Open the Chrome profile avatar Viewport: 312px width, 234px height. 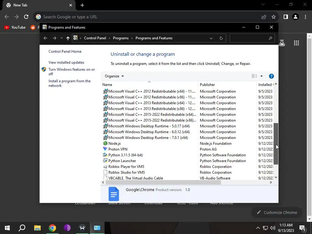point(296,17)
